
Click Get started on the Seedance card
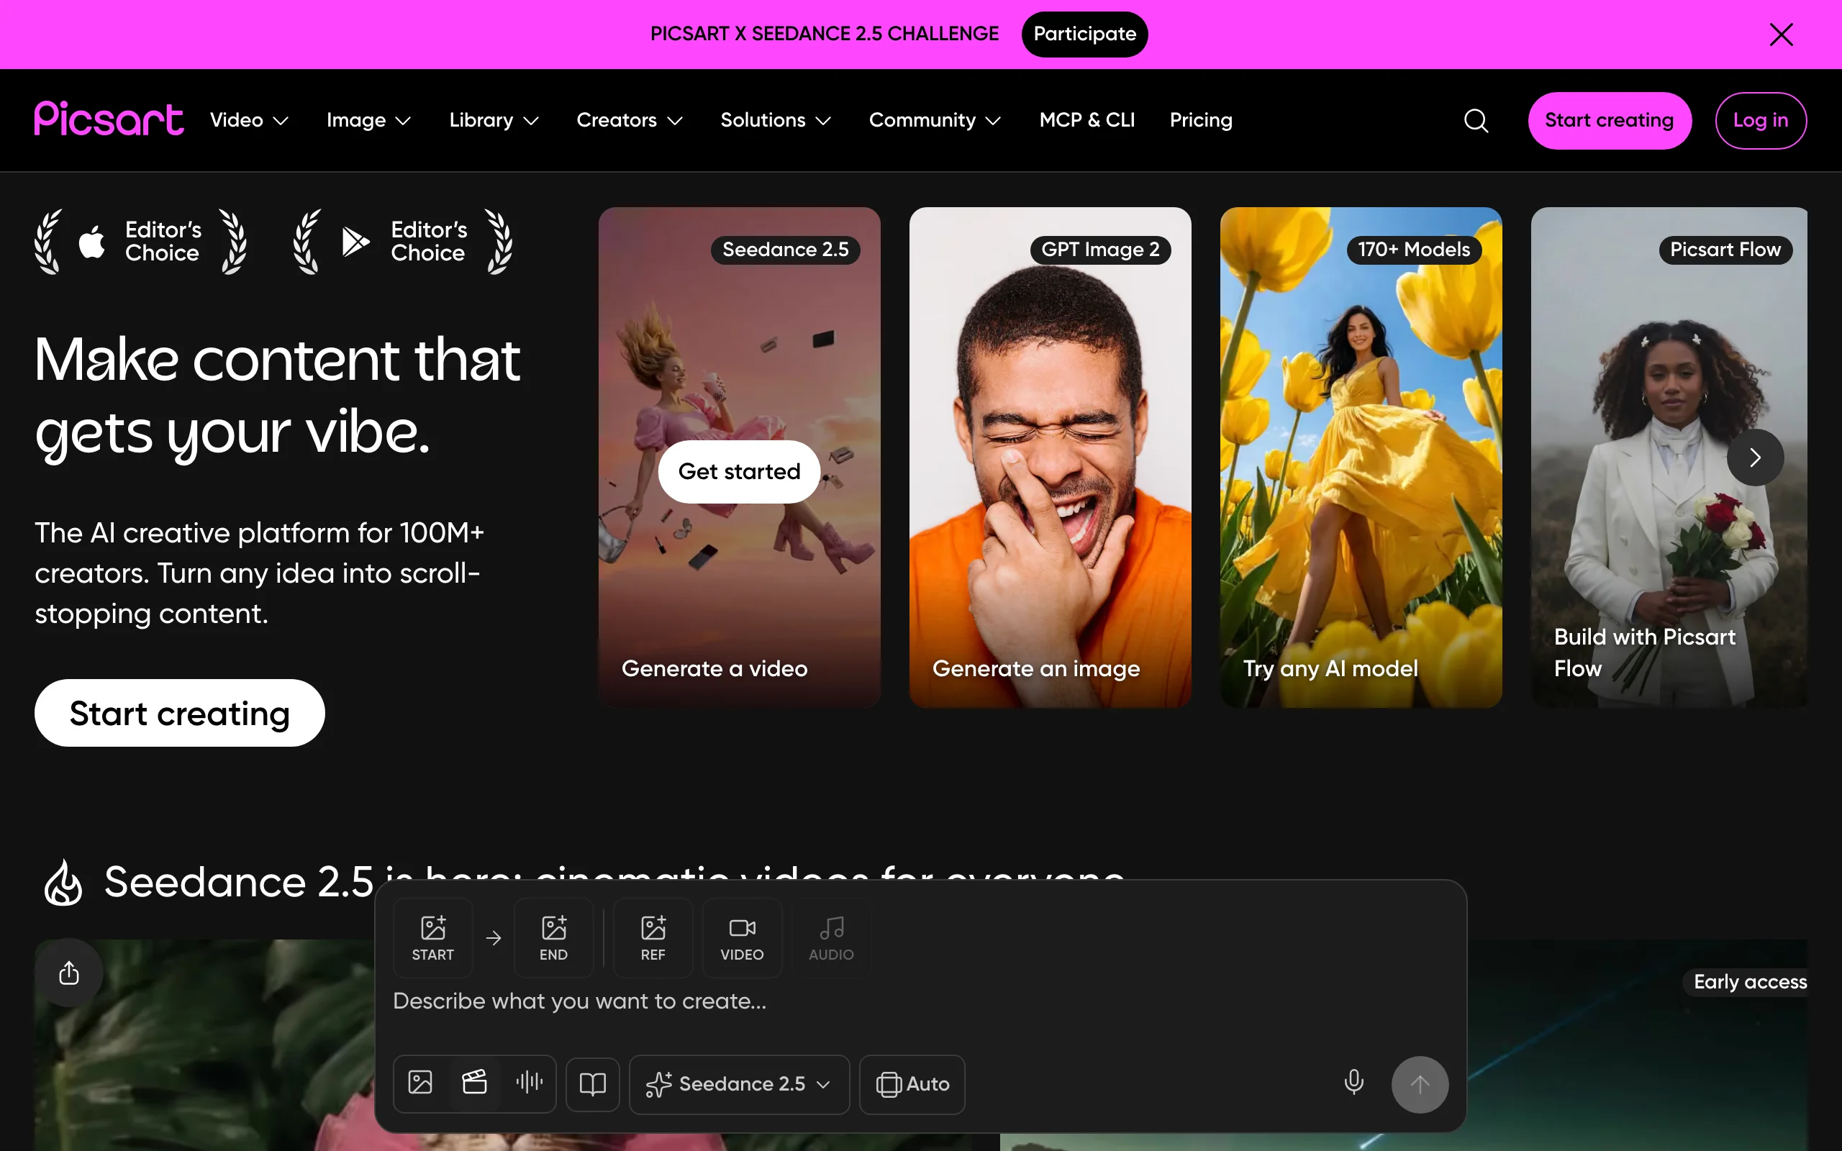click(739, 472)
